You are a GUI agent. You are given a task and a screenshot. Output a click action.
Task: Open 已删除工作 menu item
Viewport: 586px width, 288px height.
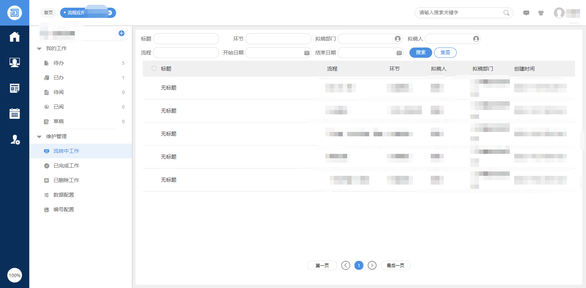pyautogui.click(x=81, y=180)
